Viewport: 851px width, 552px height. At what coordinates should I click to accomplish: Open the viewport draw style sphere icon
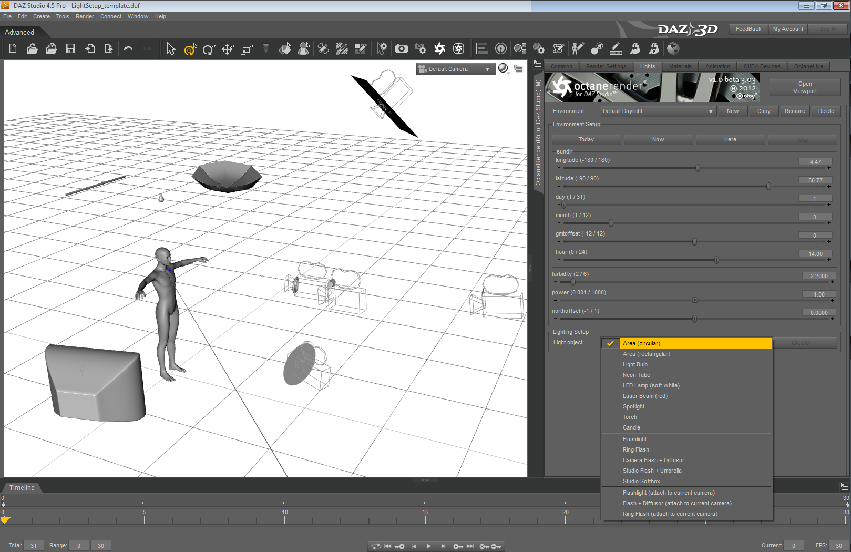point(503,68)
